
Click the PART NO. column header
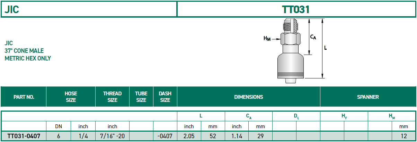(x=24, y=97)
